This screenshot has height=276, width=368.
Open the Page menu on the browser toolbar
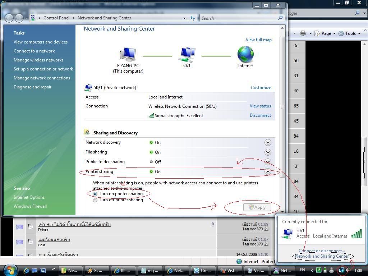pos(325,33)
